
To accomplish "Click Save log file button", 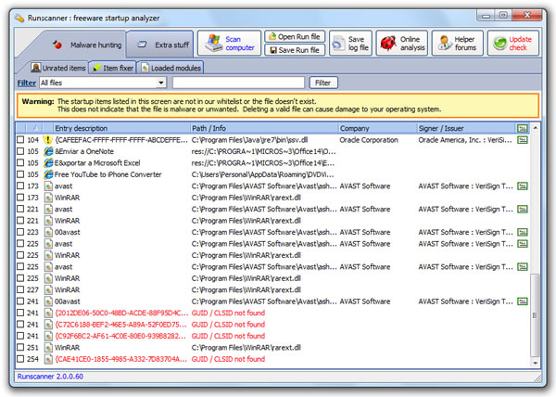I will pyautogui.click(x=350, y=44).
